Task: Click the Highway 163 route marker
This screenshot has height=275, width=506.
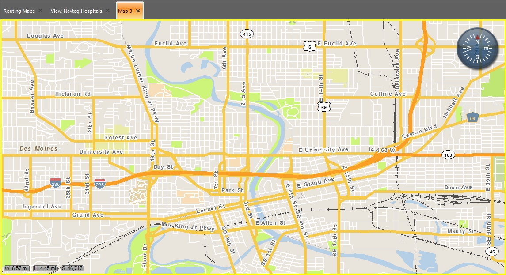Action: tap(448, 155)
